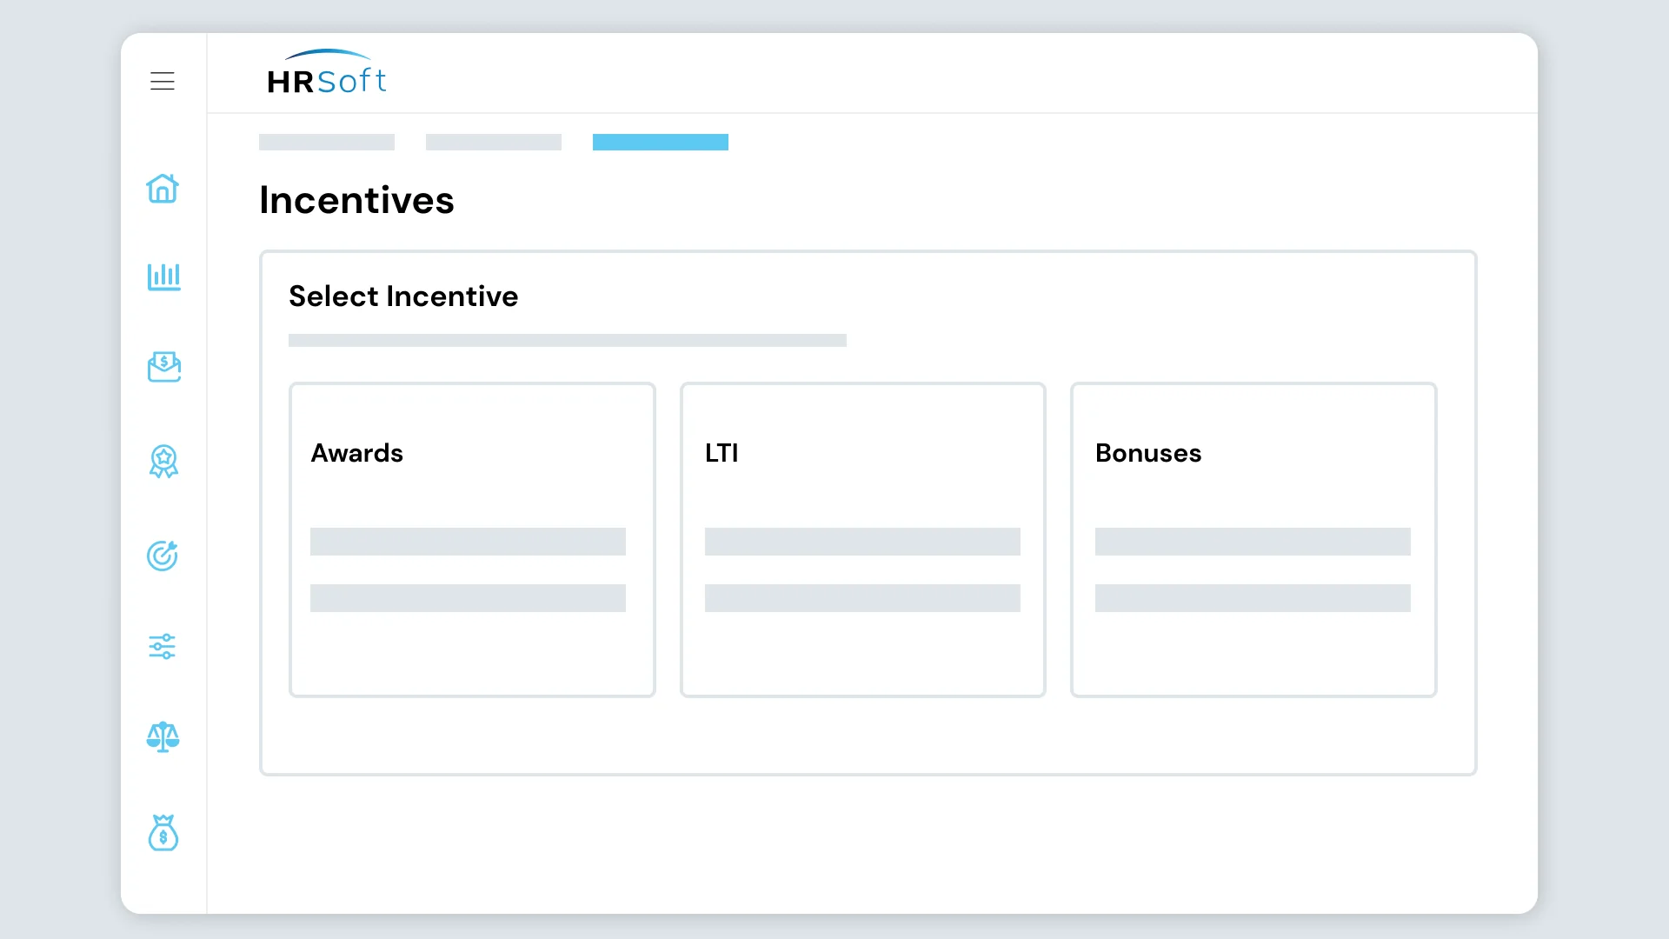The image size is (1669, 939).
Task: Choose the Bonuses incentive card
Action: [x=1253, y=540]
